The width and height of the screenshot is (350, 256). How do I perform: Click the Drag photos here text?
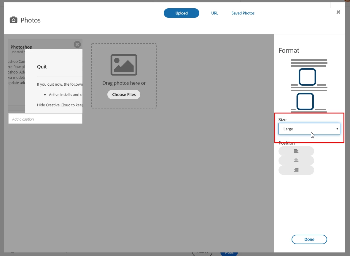coord(124,83)
